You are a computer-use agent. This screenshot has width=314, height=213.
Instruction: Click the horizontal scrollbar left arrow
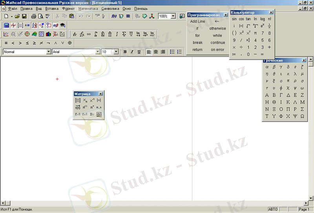pyautogui.click(x=3, y=203)
